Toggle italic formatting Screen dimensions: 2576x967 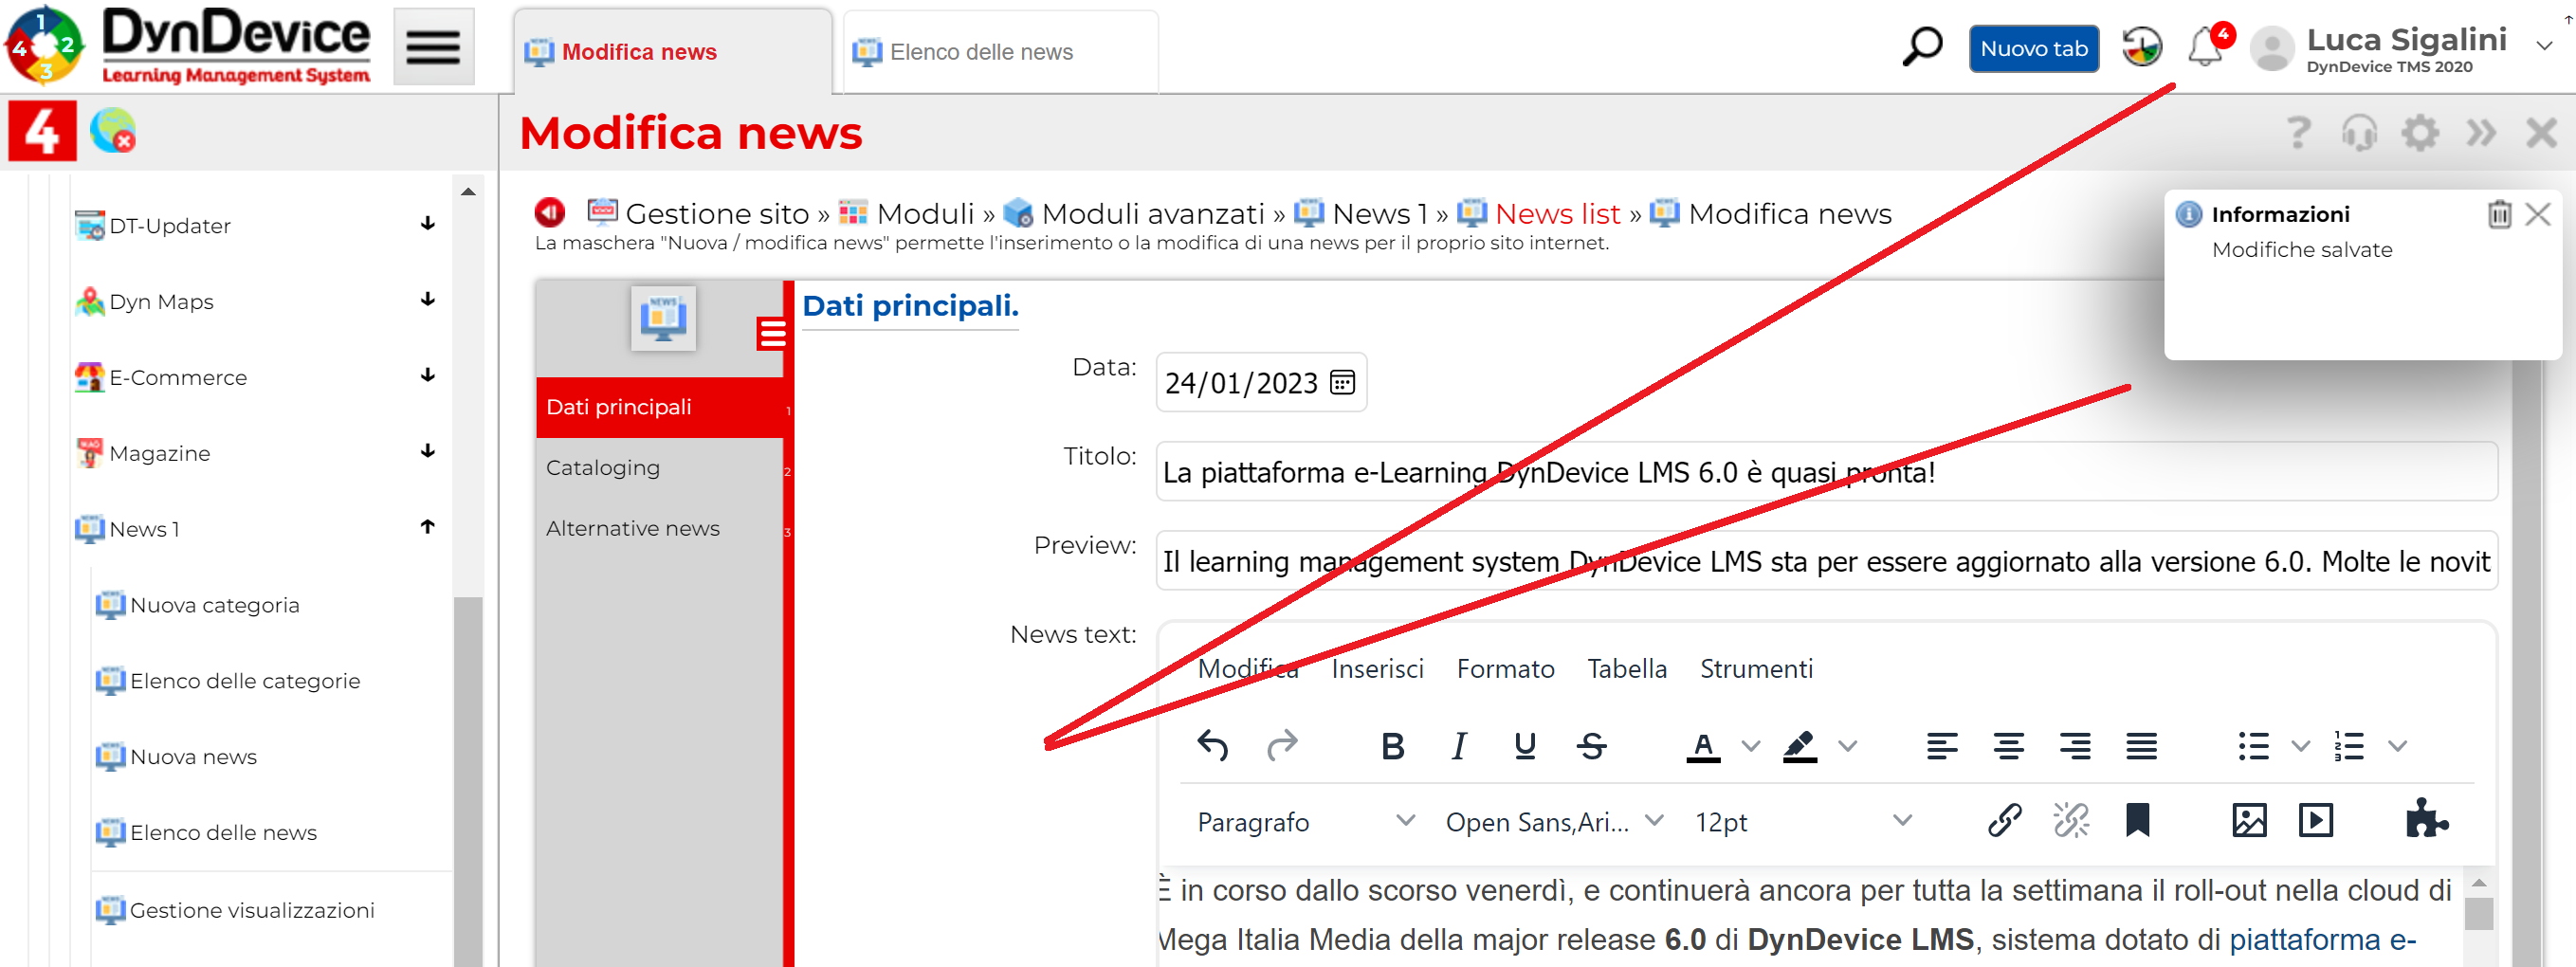pyautogui.click(x=1459, y=746)
